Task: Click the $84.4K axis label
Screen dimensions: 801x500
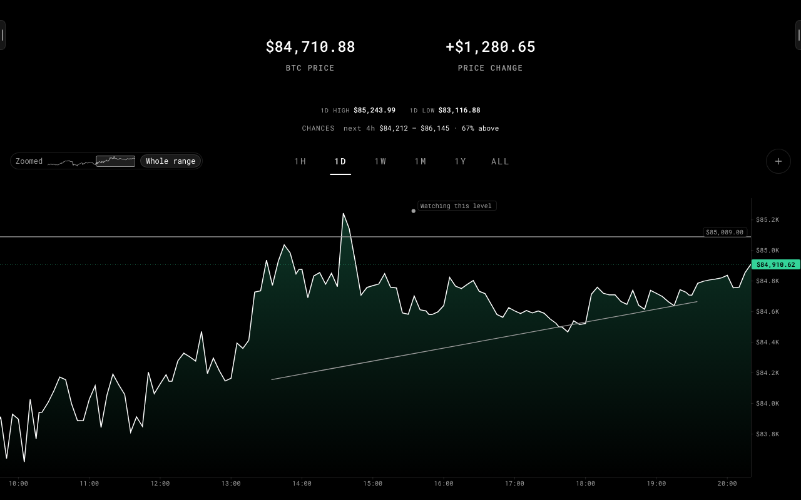Action: 768,342
